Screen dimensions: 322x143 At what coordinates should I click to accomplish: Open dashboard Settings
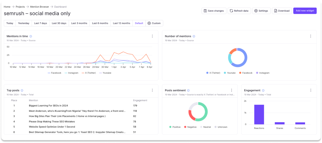tap(261, 11)
